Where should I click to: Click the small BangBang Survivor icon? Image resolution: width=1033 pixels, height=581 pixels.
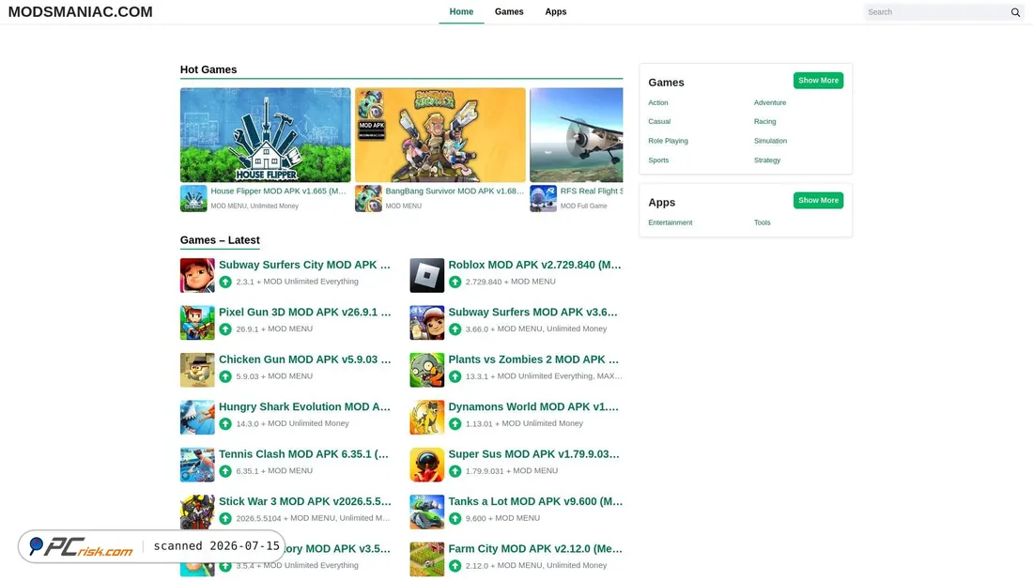(368, 198)
